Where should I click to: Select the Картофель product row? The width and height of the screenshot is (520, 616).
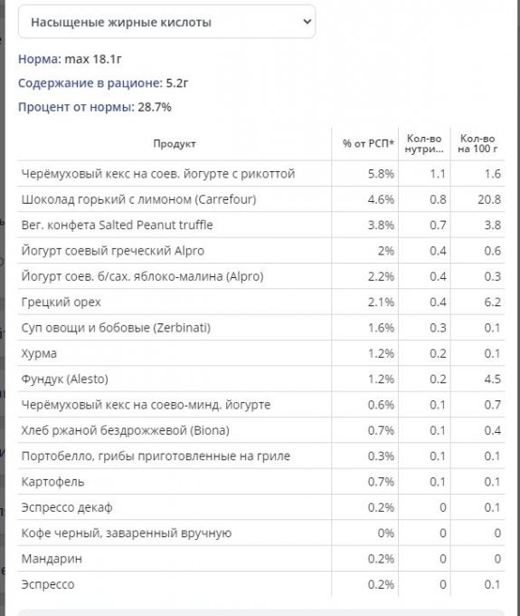click(261, 482)
